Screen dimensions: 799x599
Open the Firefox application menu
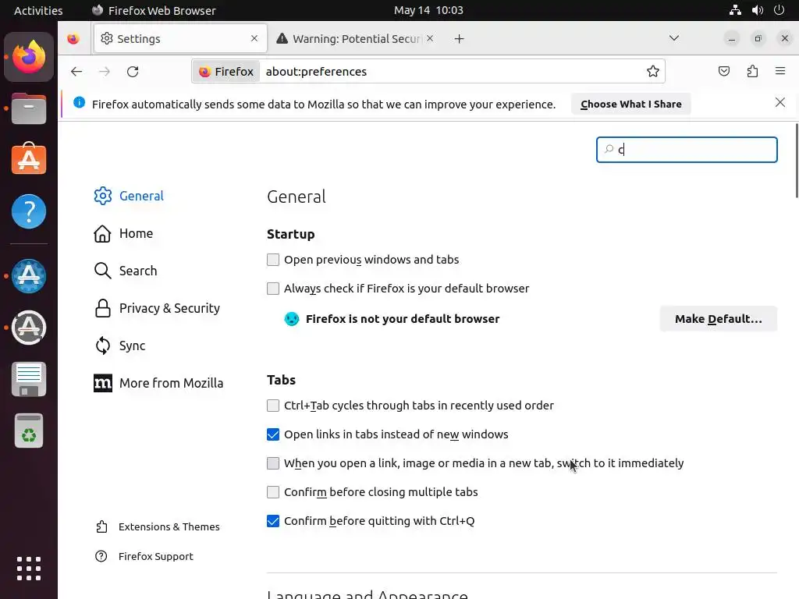pos(780,72)
